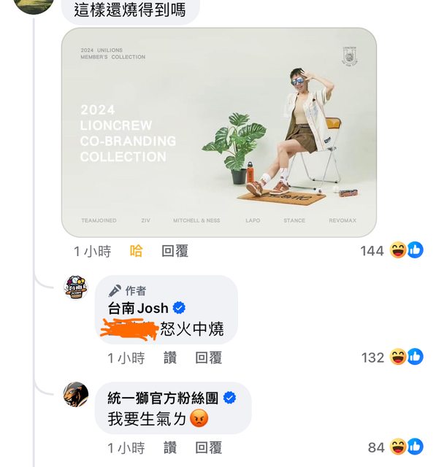
Task: Toggle the 哈 reaction on top comment
Action: (136, 251)
